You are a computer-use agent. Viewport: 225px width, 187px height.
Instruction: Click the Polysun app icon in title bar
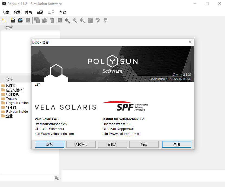tap(4, 4)
